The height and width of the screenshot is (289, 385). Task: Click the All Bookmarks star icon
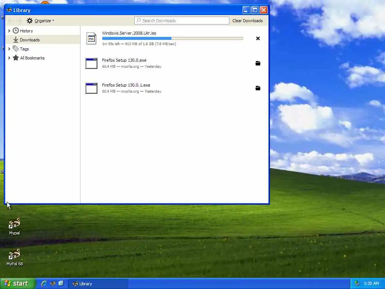16,58
